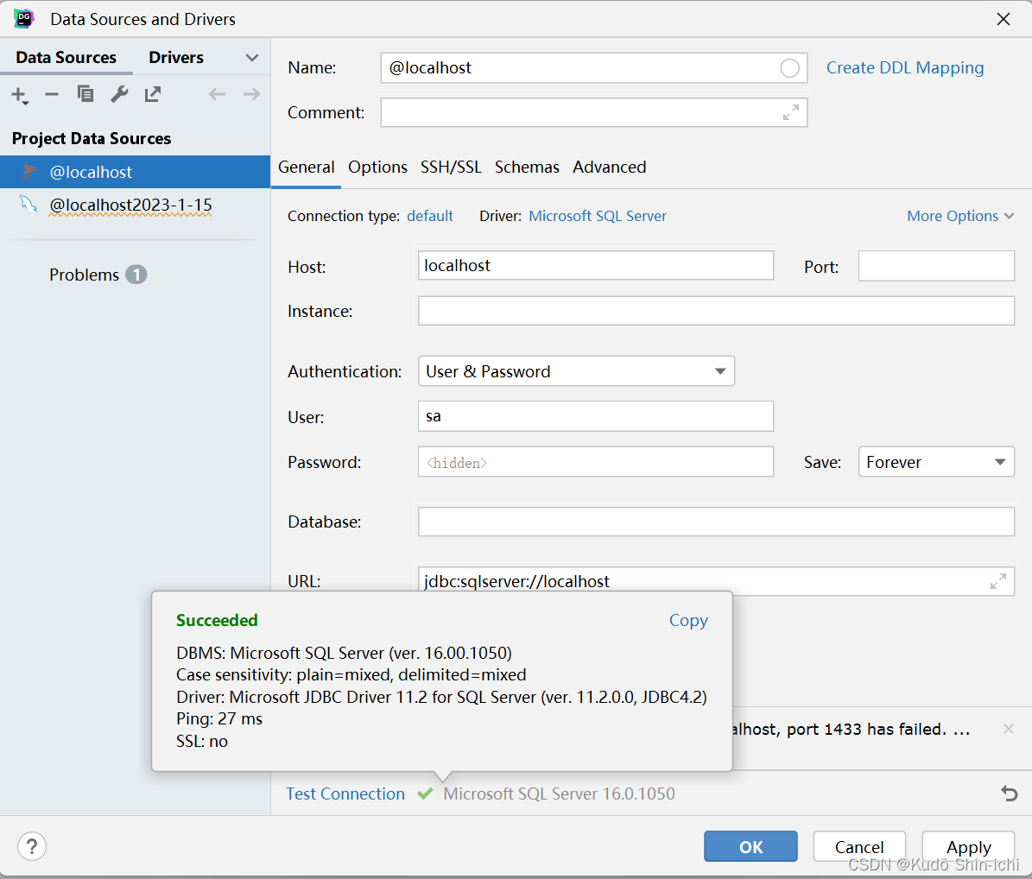Viewport: 1032px width, 879px height.
Task: Click the Project Data Sources heading
Action: click(x=92, y=138)
